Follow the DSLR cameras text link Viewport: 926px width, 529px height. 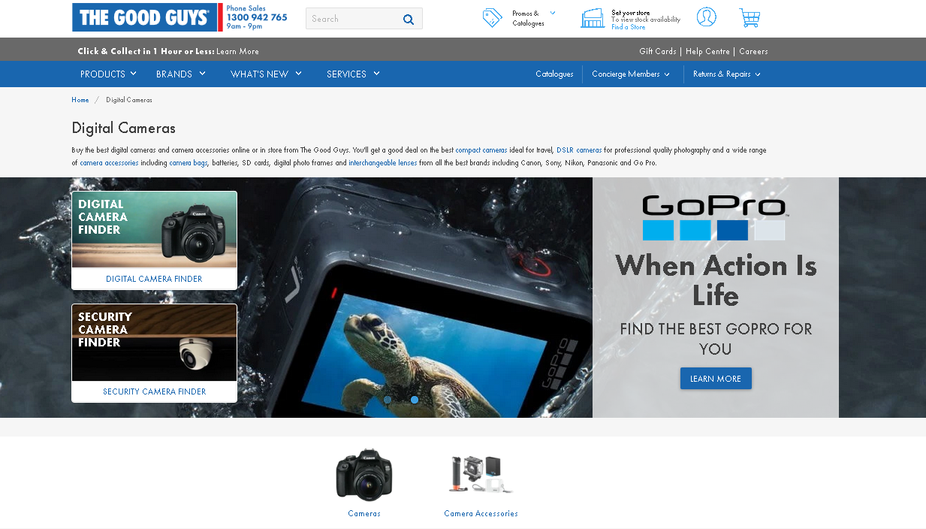click(x=579, y=150)
